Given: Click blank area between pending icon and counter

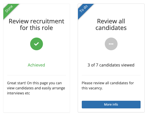Looking at the screenshot, I should coord(111,56).
